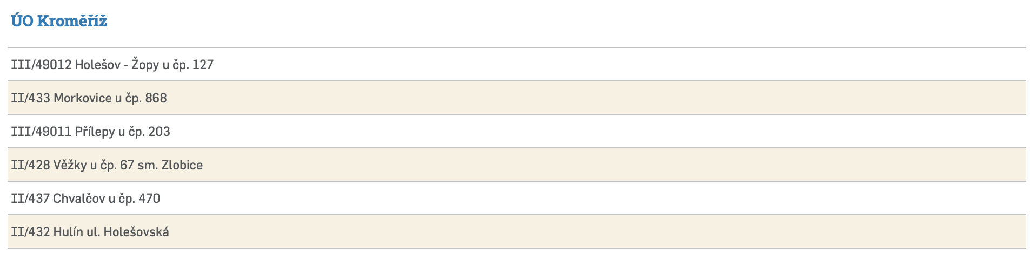Click the Hulín ul. Holešovská row
Viewport: 1036px width, 260px height.
click(90, 232)
